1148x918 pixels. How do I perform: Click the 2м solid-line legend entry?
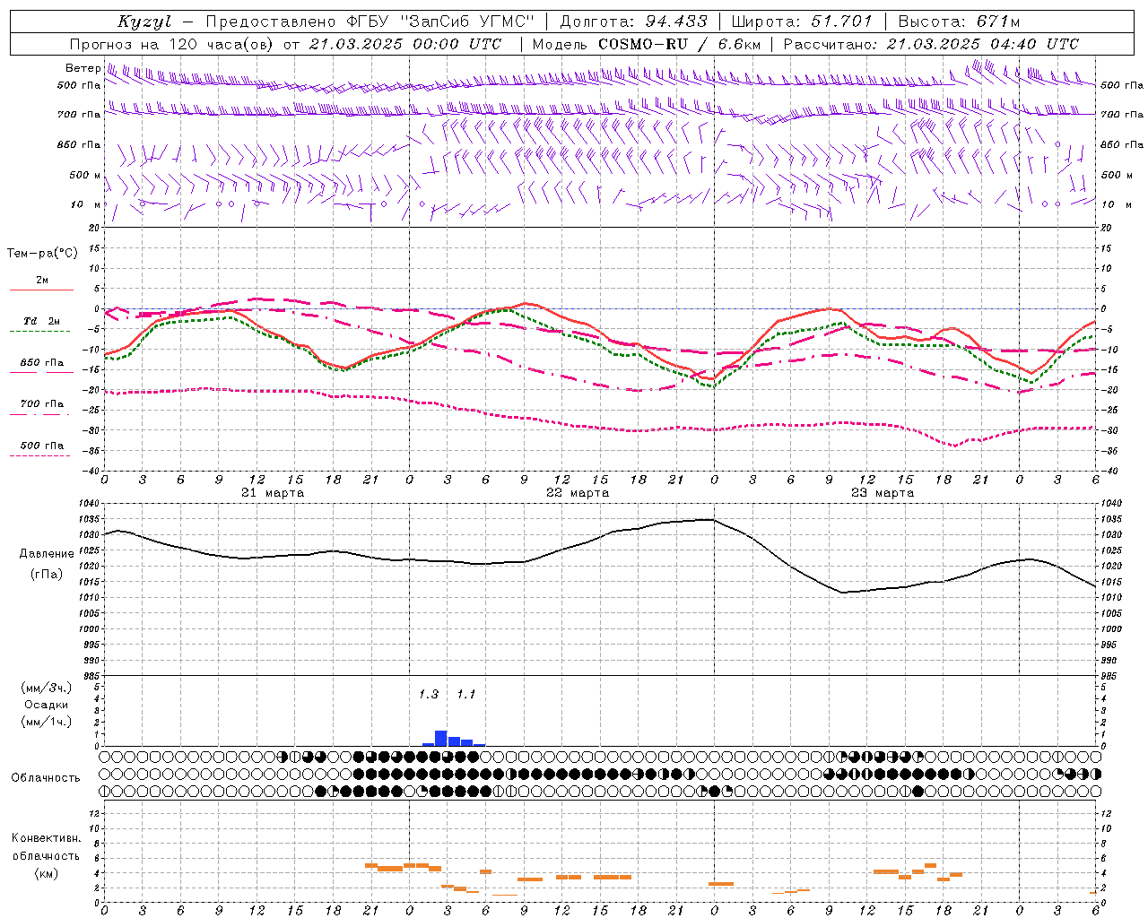click(42, 281)
